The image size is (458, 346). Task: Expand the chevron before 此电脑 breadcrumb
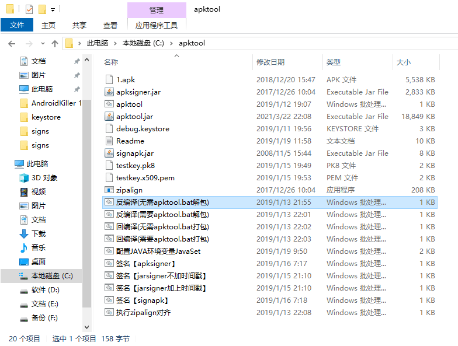click(x=79, y=43)
